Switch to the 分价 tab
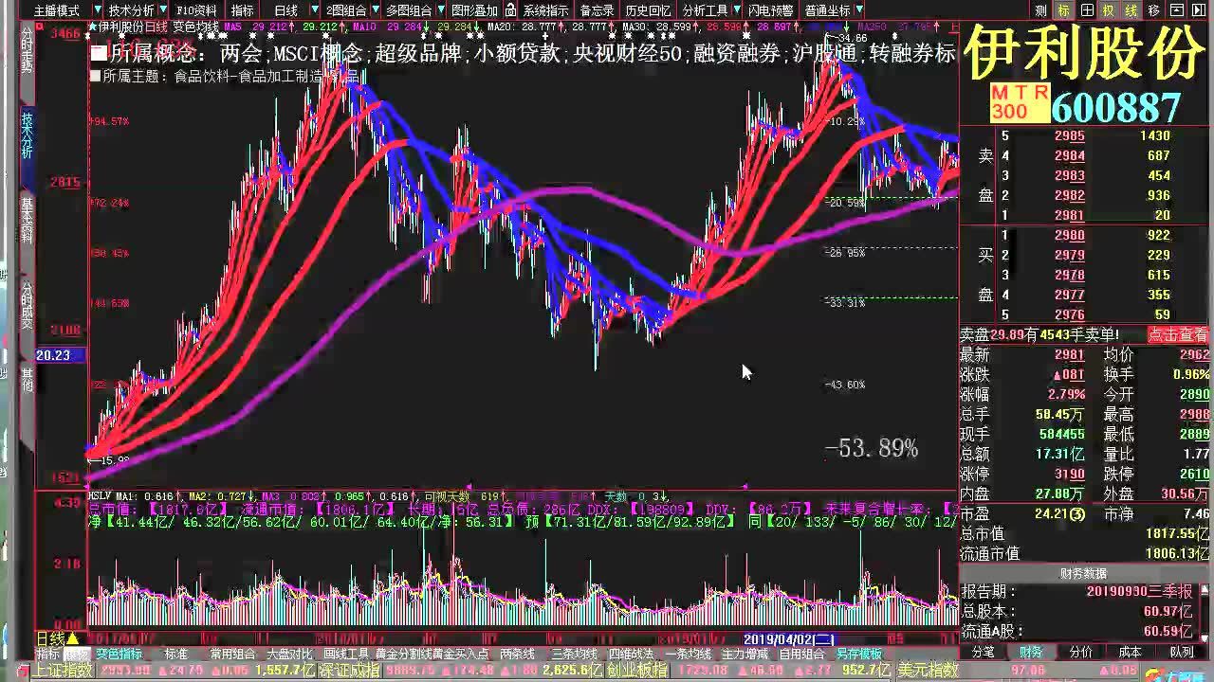1214x682 pixels. [1080, 652]
